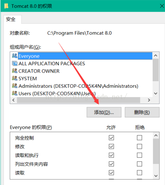Click the permissions list scrollbar thumb
165x185 pixels.
click(x=156, y=151)
